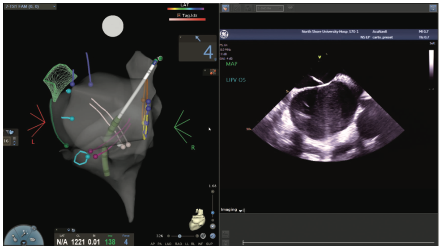The image size is (443, 249).
Task: Select the pointing hand tool in radial menu
Action: [15, 239]
